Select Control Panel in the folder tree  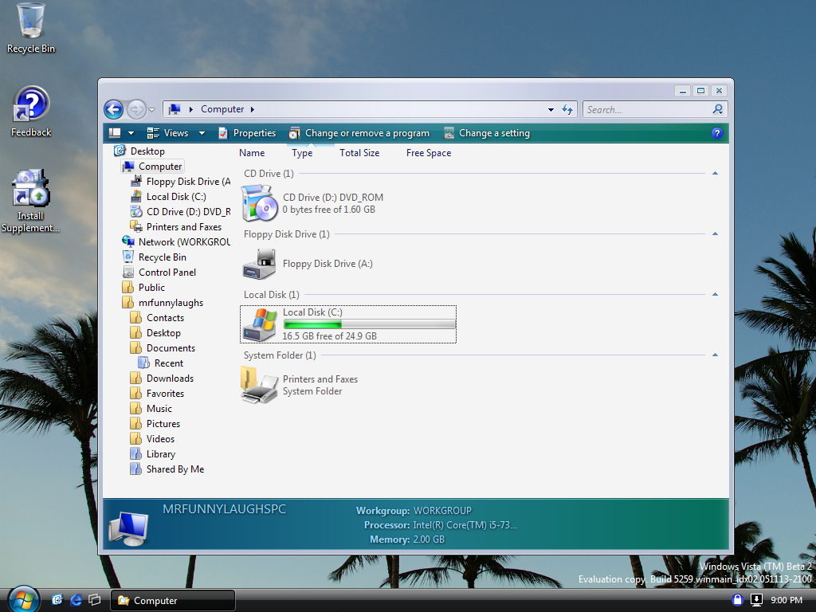pos(167,273)
